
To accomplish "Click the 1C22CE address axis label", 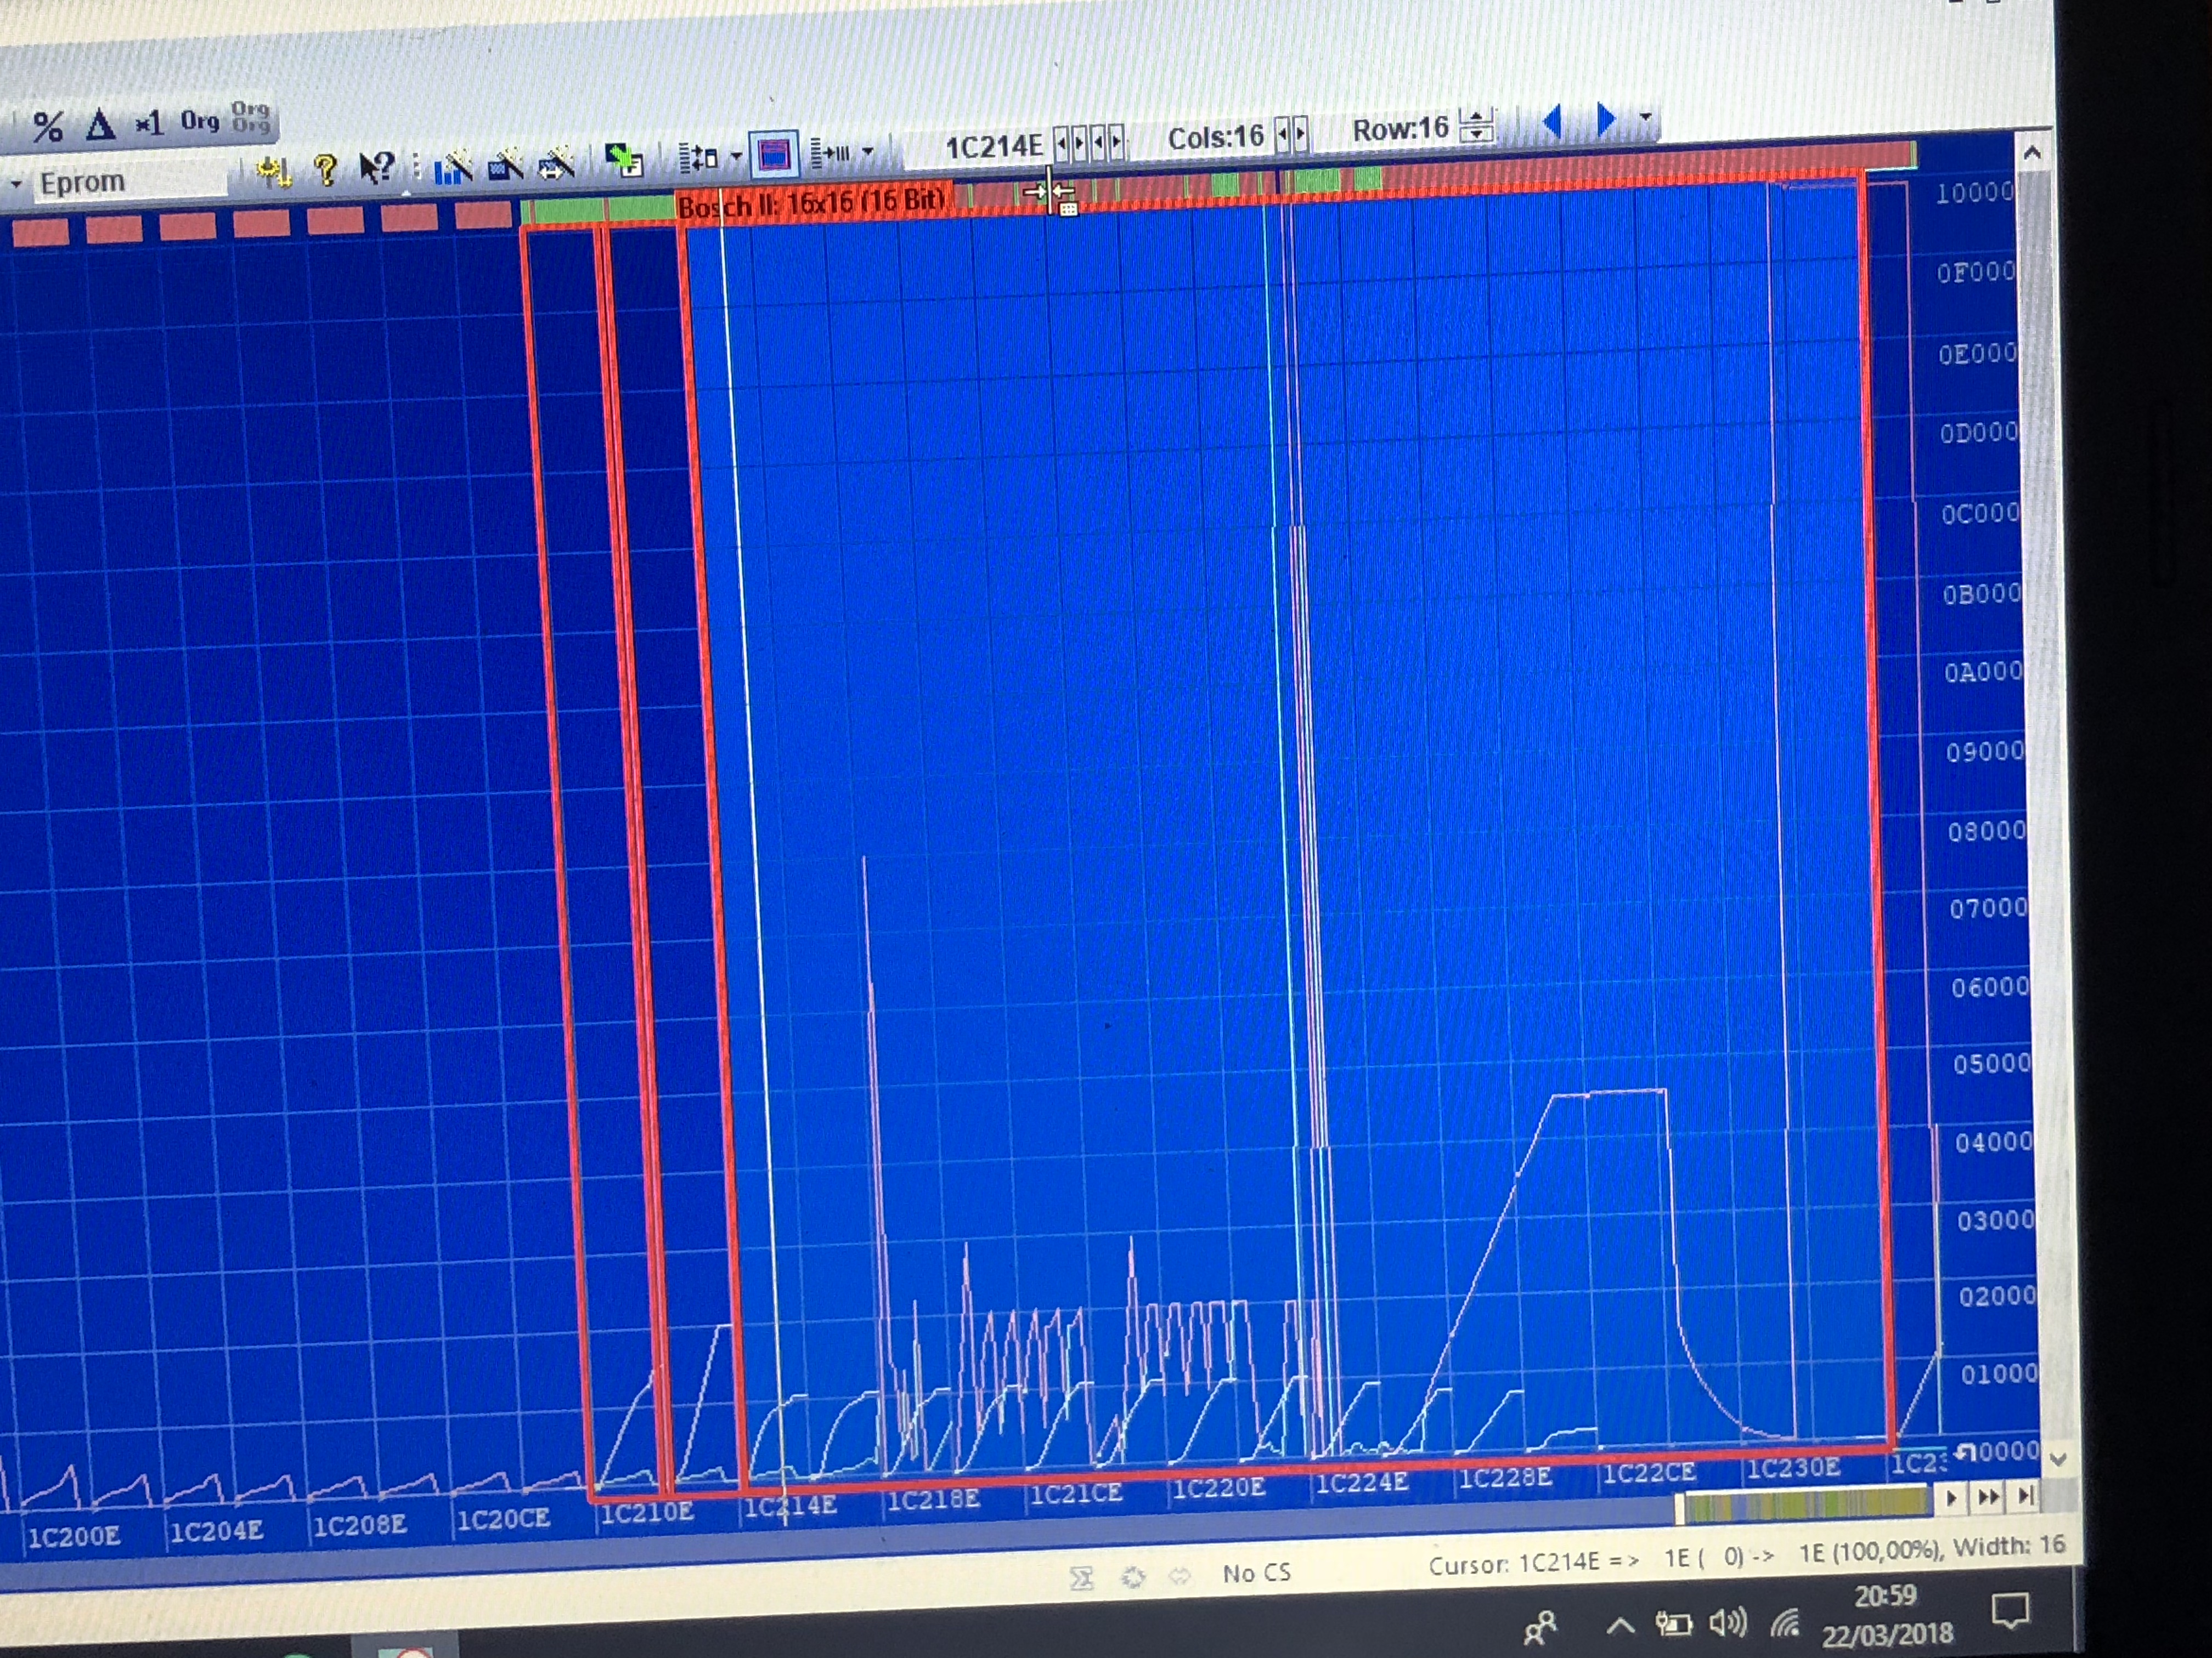I will point(1649,1473).
